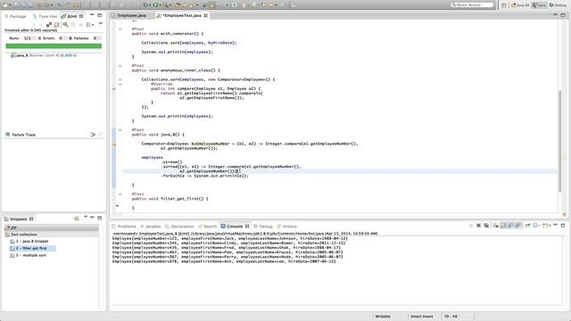Click the warning marker beside byEmployeeNumber line
This screenshot has height=321, width=571.
113,144
